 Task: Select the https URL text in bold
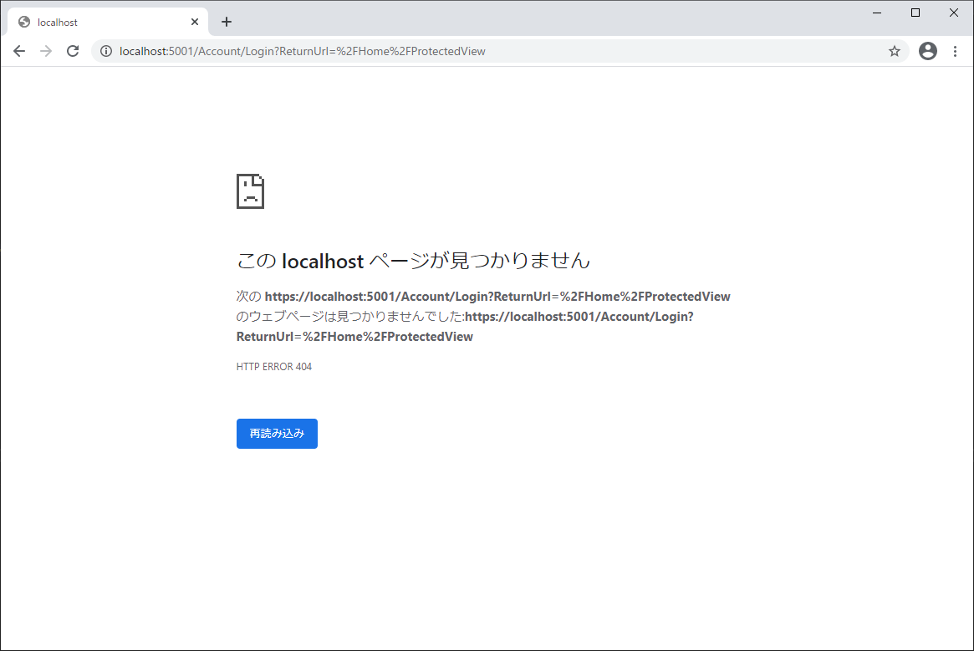497,296
